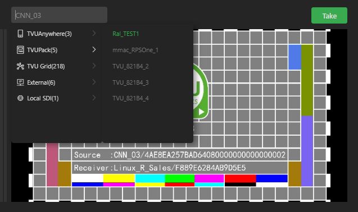Screen dimensions: 358x212
Task: Open the External(6) category
Action: 56,82
